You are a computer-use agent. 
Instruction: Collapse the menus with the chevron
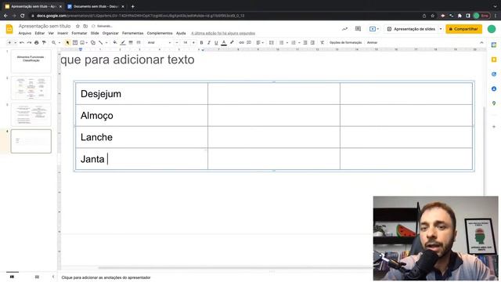click(x=481, y=42)
